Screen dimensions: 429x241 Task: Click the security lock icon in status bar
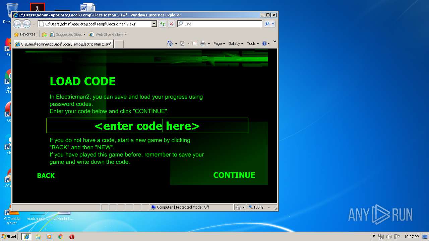(x=238, y=207)
